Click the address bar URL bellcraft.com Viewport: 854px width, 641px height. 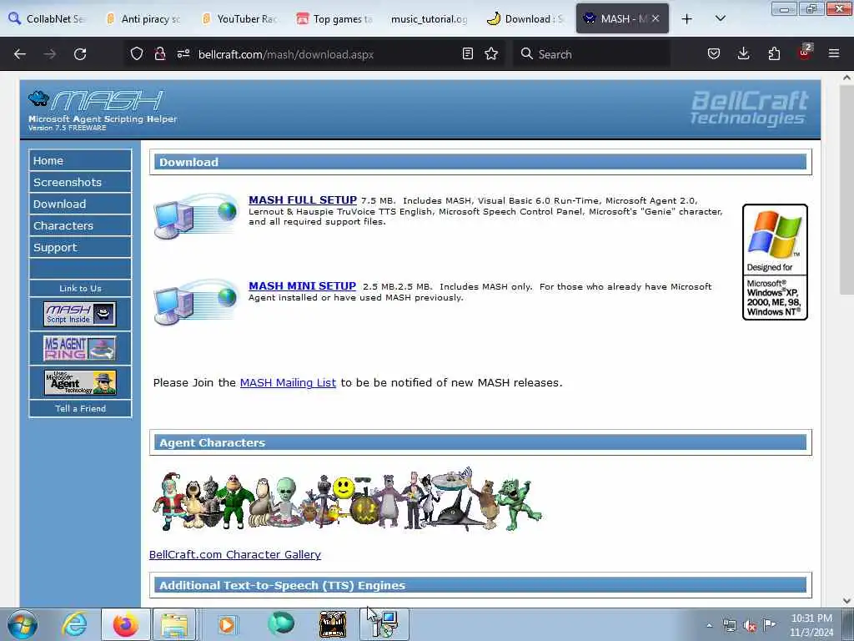click(286, 54)
